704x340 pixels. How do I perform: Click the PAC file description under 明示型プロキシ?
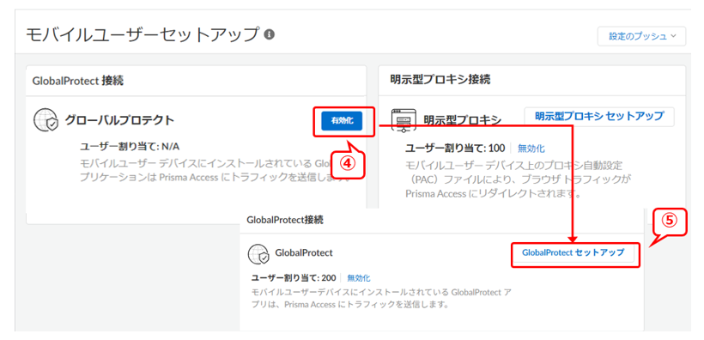518,179
